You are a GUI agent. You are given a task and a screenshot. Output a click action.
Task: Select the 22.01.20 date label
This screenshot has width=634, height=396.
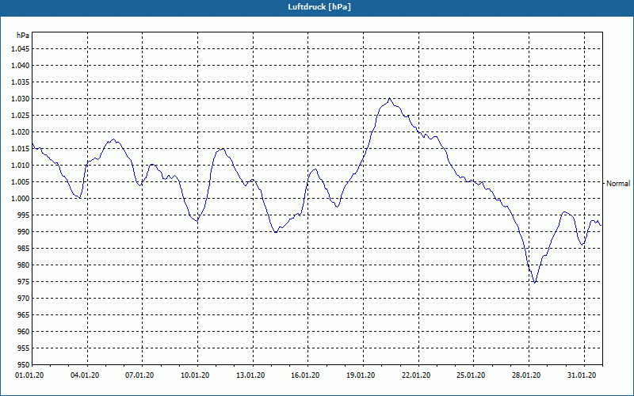(416, 375)
